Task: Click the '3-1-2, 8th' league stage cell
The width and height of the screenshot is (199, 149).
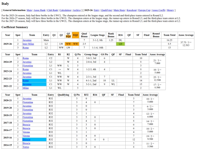Action: (x=97, y=40)
